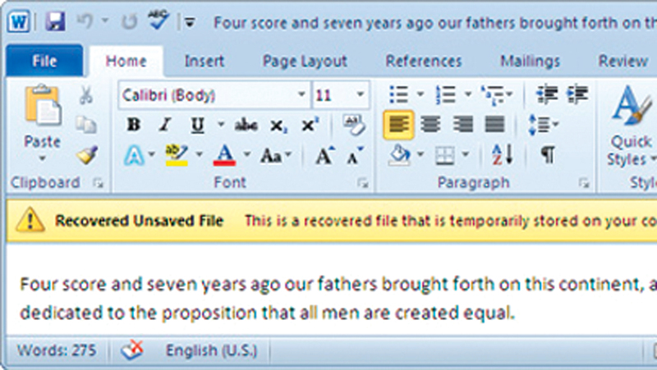
Task: Open the File menu button
Action: (x=44, y=61)
